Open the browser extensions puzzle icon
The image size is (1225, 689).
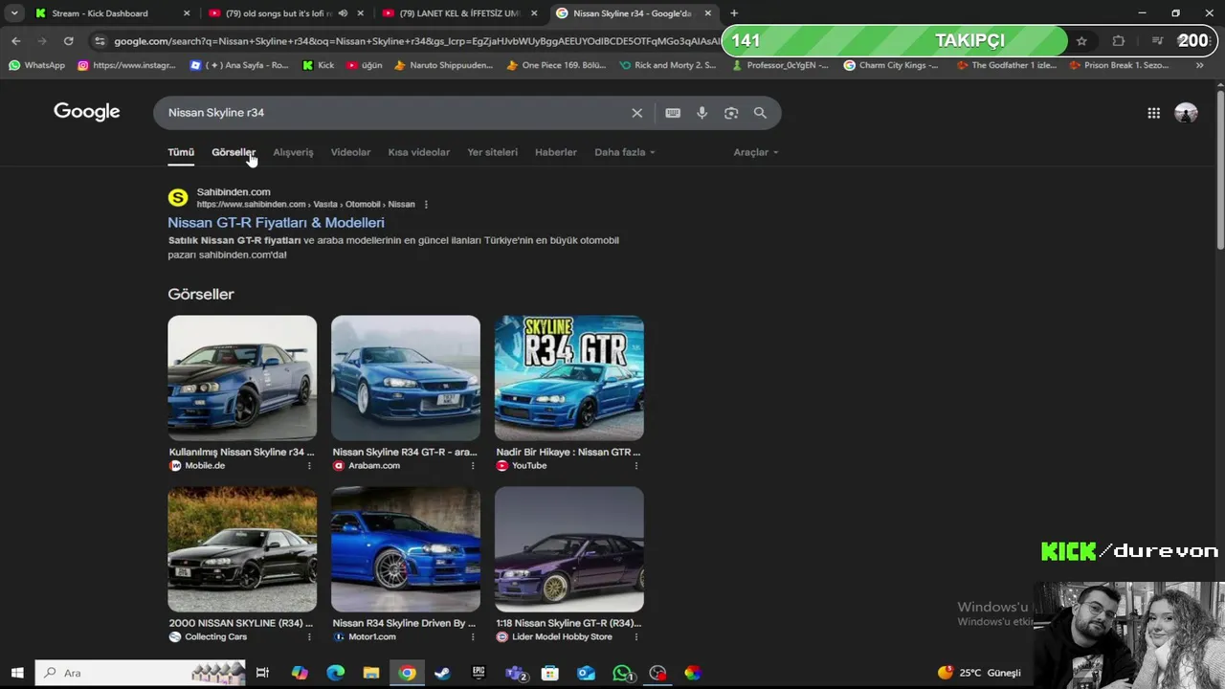[x=1118, y=41]
